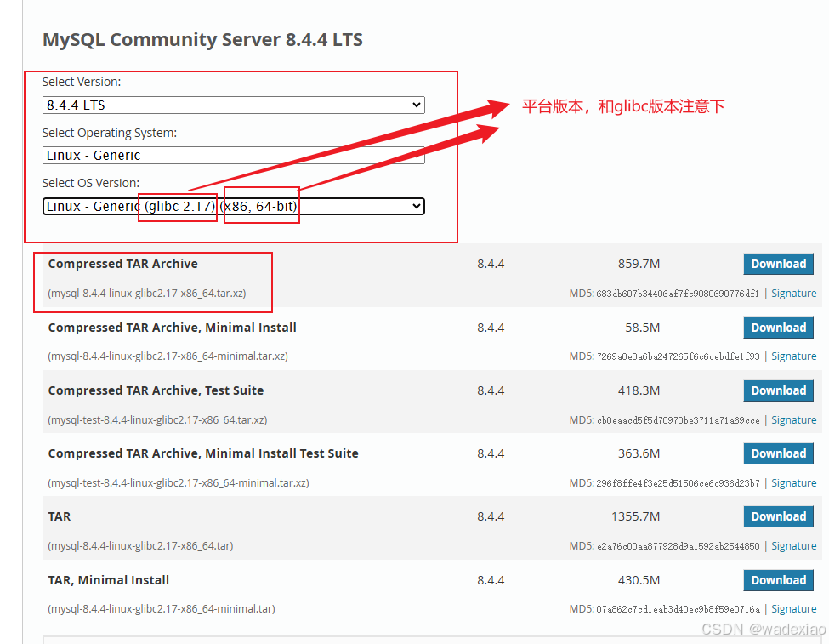829x644 pixels.
Task: Click the MD5 hash starting 683db607b
Action: click(678, 294)
